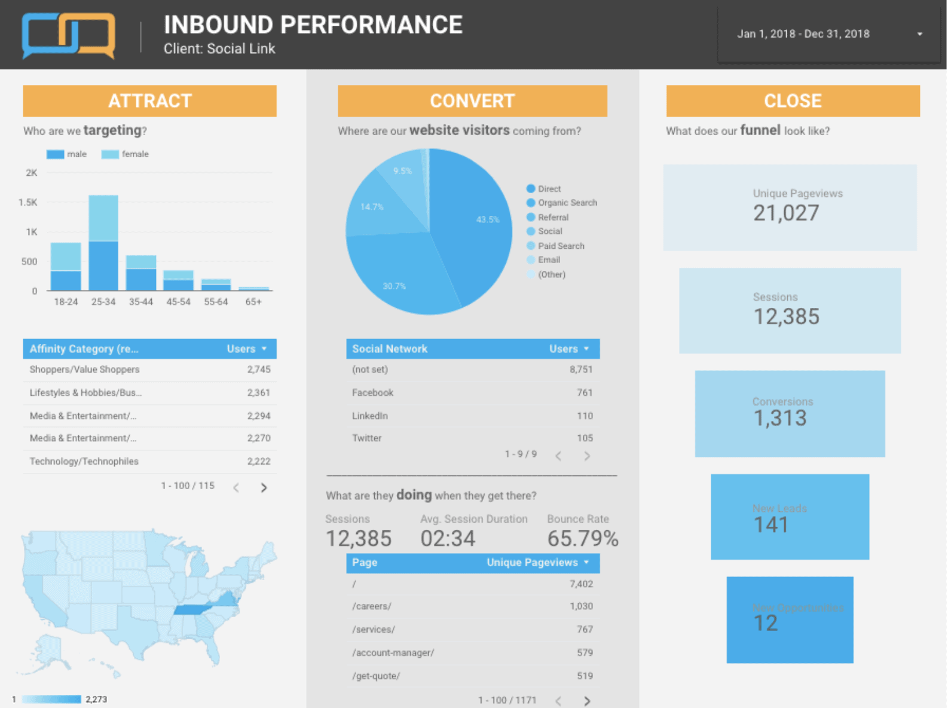Viewport: 948px width, 708px height.
Task: Click the Social Link chat bubble logo
Action: click(x=68, y=35)
